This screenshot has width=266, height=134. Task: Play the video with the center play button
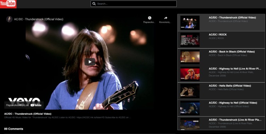90,62
